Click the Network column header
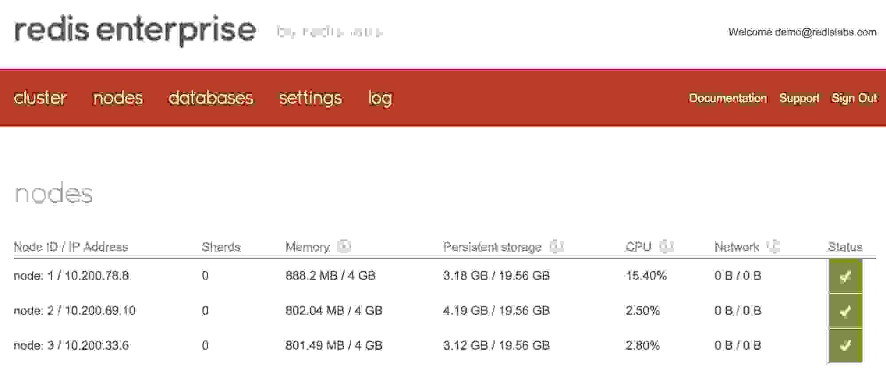Image resolution: width=886 pixels, height=371 pixels. tap(737, 247)
